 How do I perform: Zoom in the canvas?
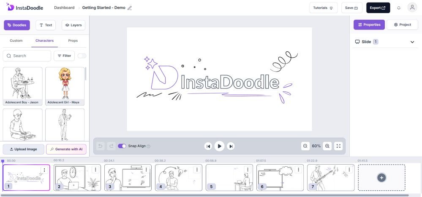pos(327,146)
